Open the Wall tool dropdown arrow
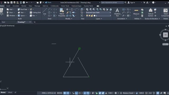Screen dimensions: 169x95 tap(14, 9)
